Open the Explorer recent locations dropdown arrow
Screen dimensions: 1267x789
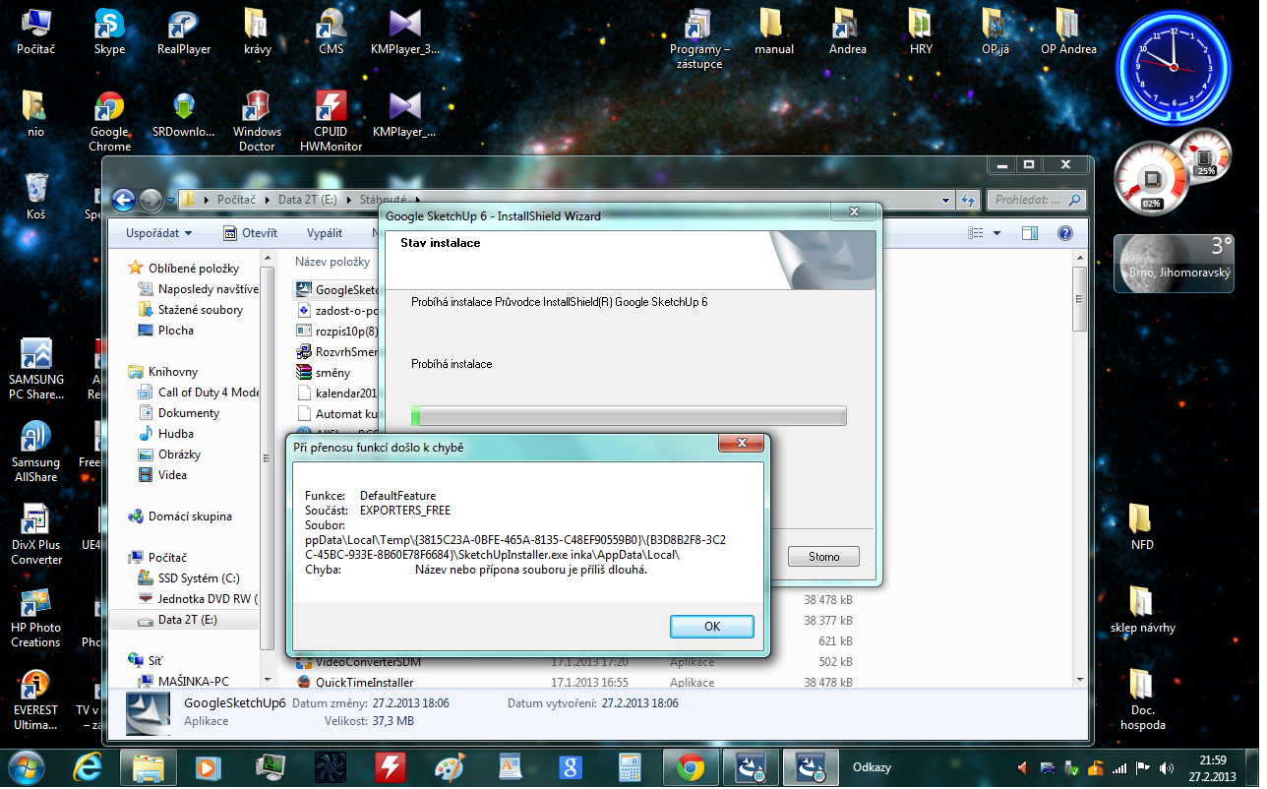170,201
